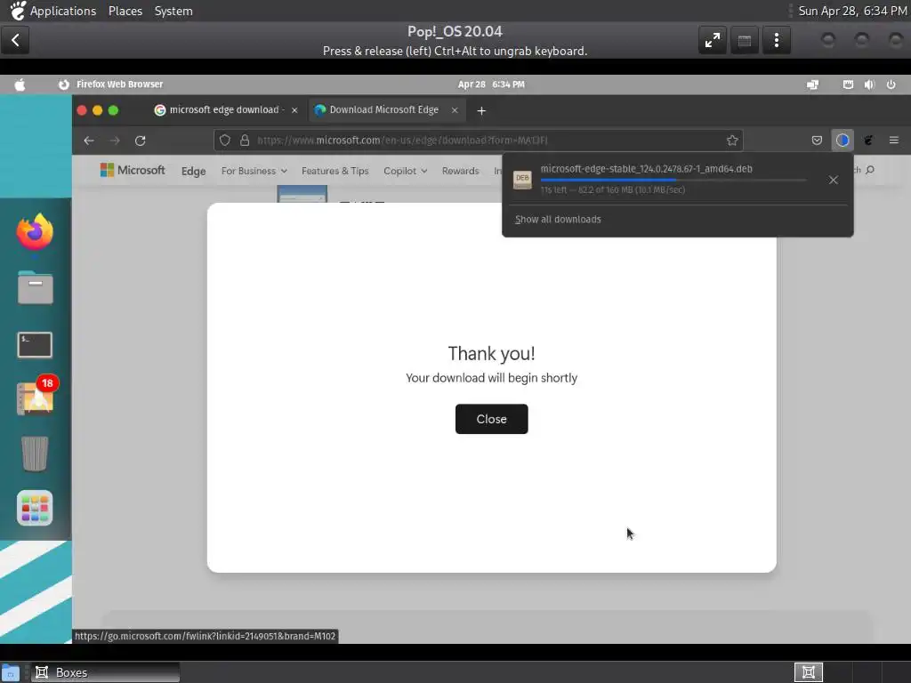Image resolution: width=911 pixels, height=683 pixels.
Task: Expand the For Business dropdown
Action: pyautogui.click(x=254, y=171)
